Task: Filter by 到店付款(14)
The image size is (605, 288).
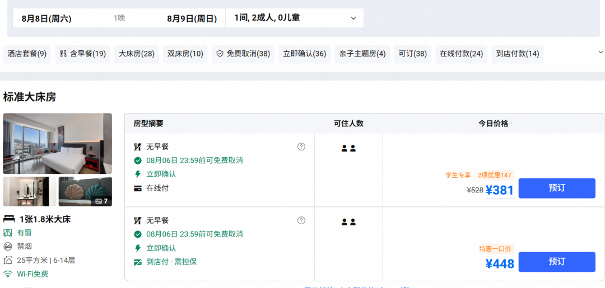Action: [518, 54]
